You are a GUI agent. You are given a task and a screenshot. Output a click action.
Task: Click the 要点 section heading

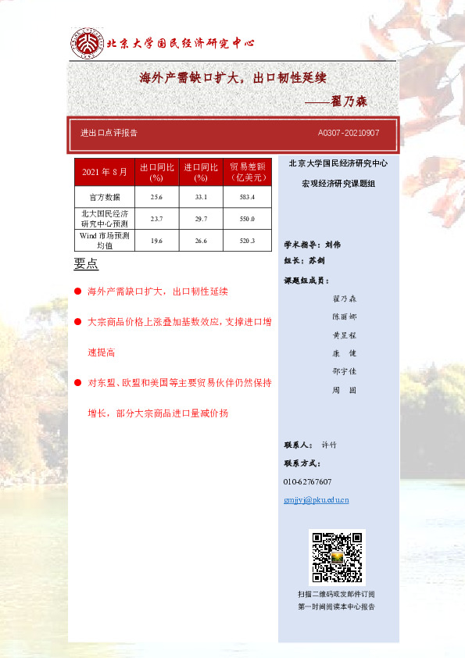coord(86,263)
